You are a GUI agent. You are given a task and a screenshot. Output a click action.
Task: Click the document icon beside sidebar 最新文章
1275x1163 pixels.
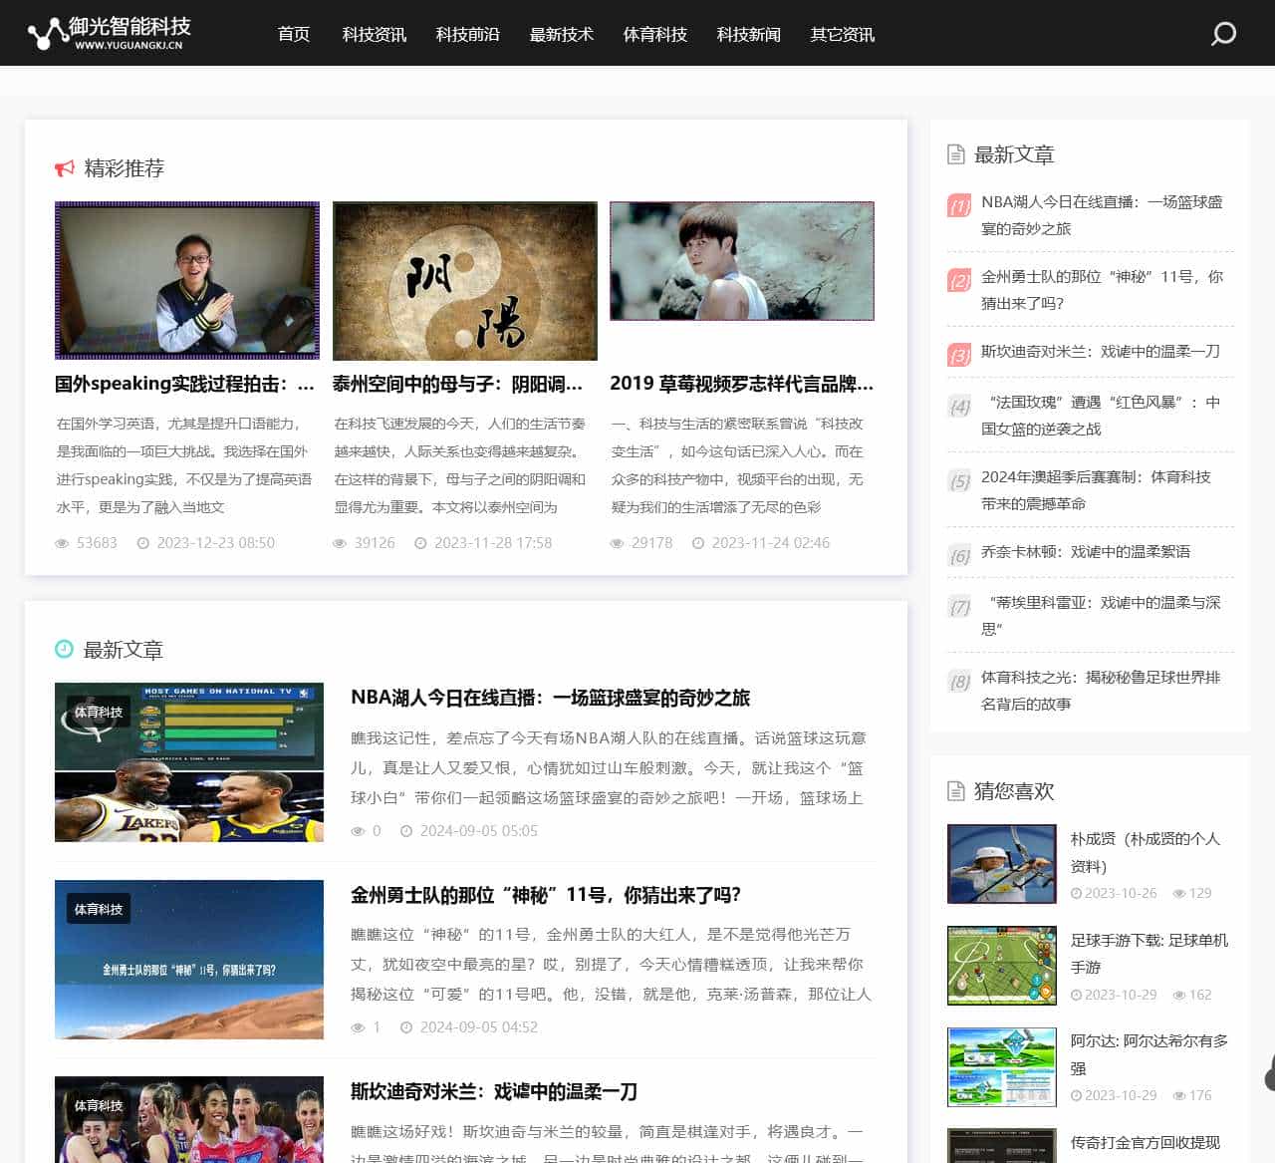click(x=956, y=154)
